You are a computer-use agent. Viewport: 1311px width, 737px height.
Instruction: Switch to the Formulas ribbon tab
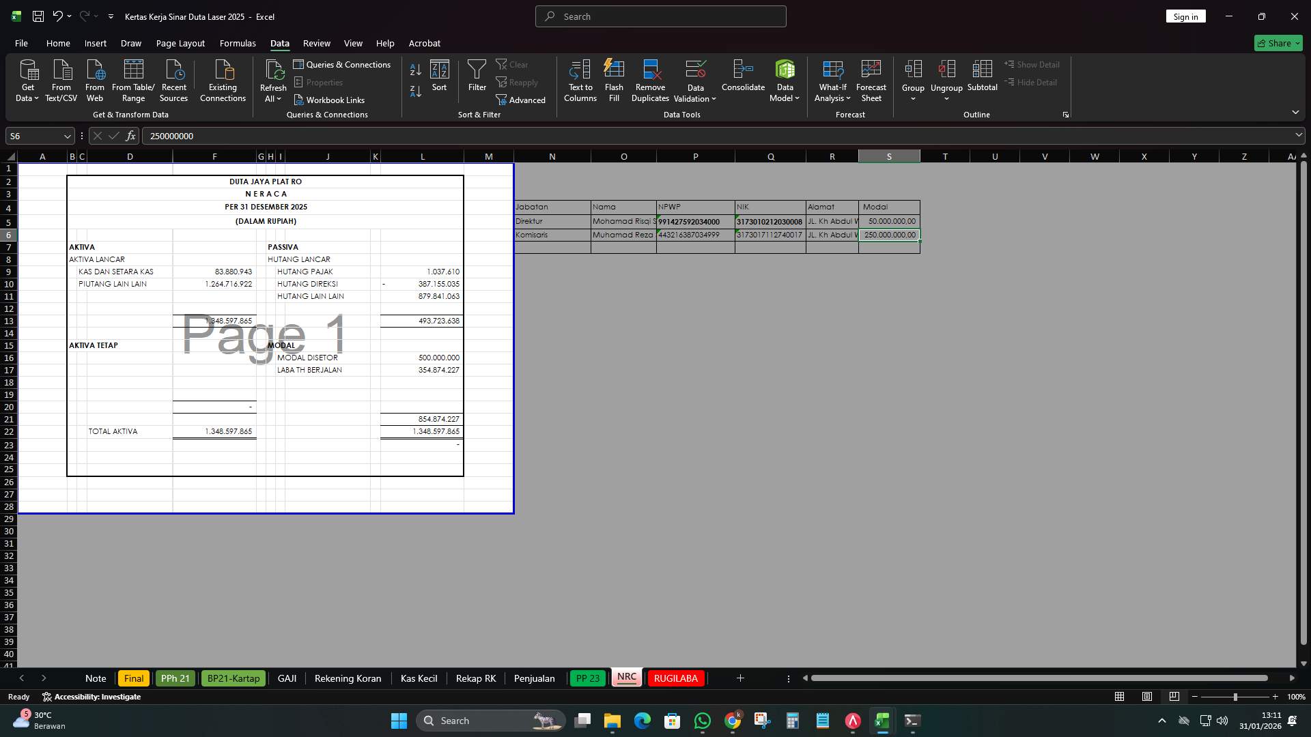[238, 43]
